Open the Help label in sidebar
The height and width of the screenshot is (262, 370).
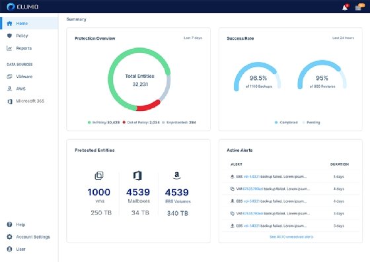click(x=20, y=224)
